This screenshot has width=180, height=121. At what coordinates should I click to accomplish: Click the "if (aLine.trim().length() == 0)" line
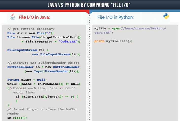tap(47, 96)
